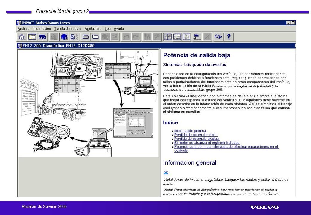Select the ET FA2 FAT language icon
Image resolution: width=311 pixels, height=215 pixels.
coord(74,37)
